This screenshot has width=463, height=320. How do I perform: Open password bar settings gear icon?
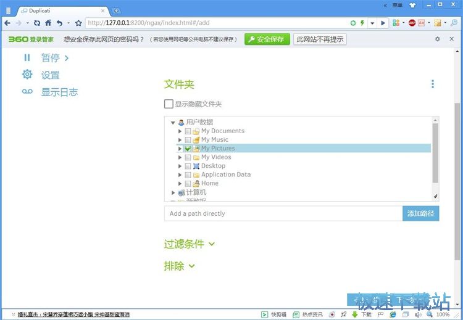pos(438,39)
